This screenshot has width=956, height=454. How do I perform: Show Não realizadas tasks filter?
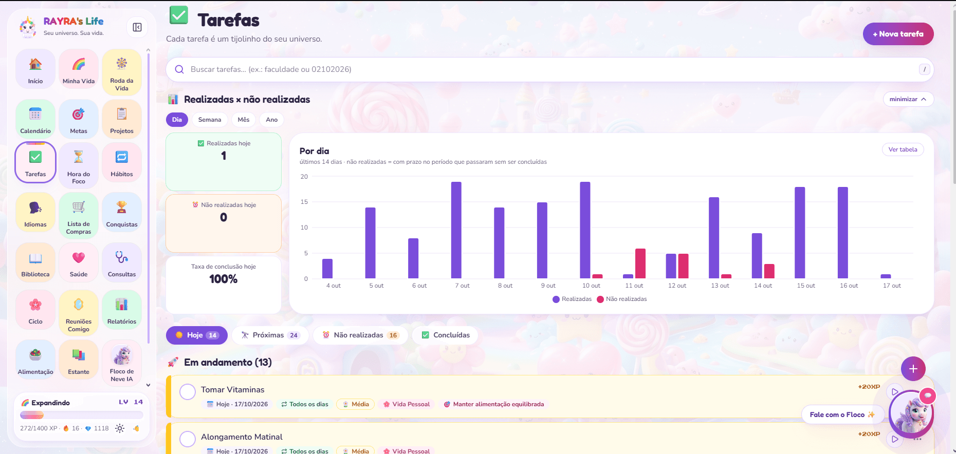(x=360, y=335)
